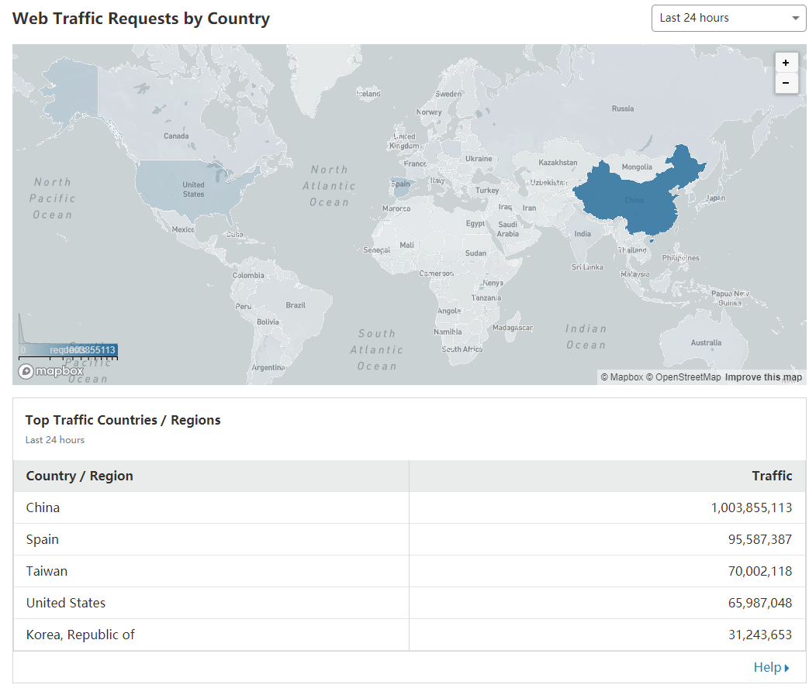The image size is (809, 688).
Task: Click the request count legend scale bar
Action: coord(68,350)
